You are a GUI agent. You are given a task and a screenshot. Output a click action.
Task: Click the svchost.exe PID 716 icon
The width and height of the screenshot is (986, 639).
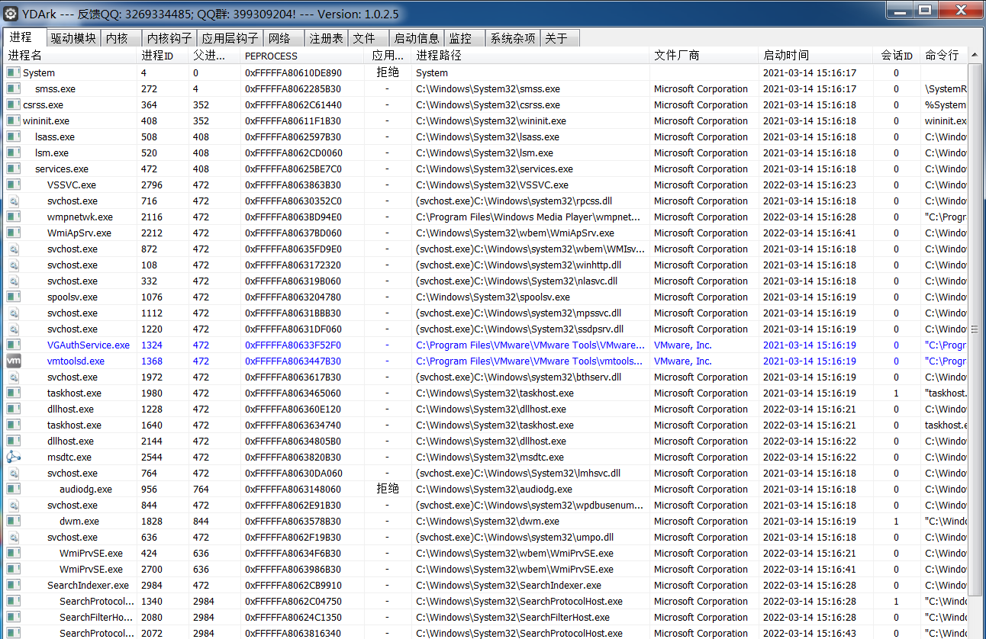13,201
